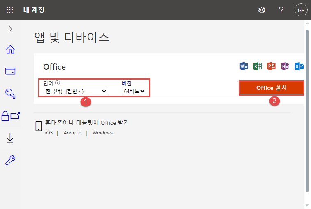311x209 pixels.
Task: Click the scrollbar down arrow
Action: point(307,205)
